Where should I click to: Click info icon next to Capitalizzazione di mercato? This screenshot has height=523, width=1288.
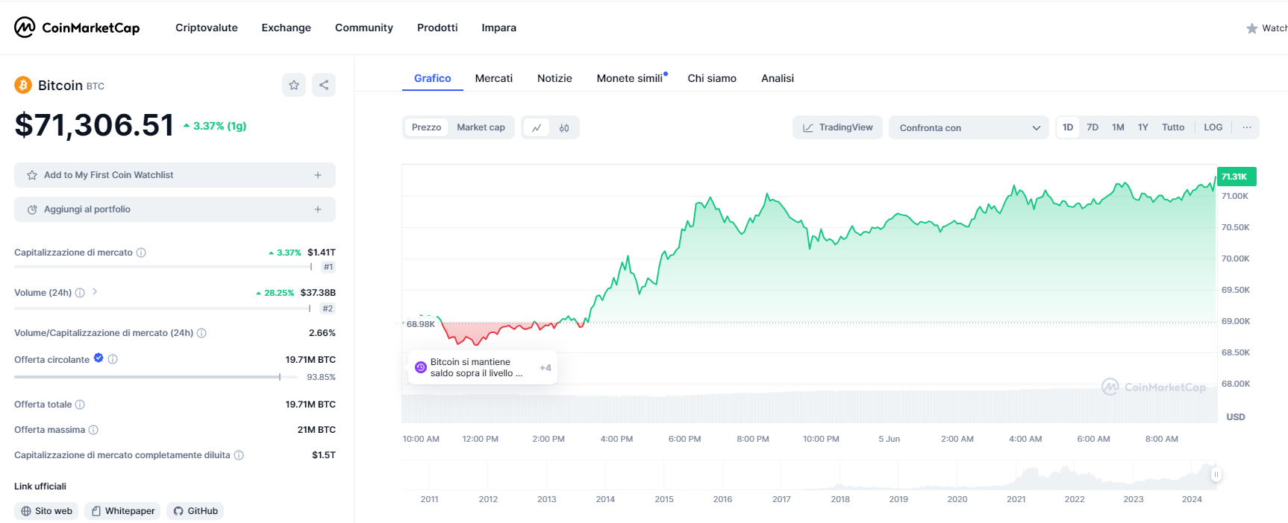141,253
